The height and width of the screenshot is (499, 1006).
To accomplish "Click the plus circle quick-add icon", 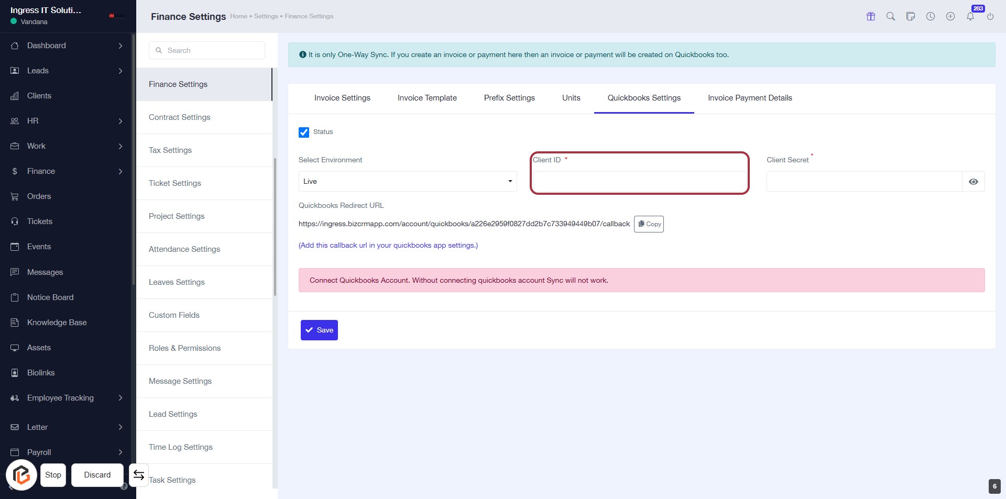I will (x=950, y=16).
